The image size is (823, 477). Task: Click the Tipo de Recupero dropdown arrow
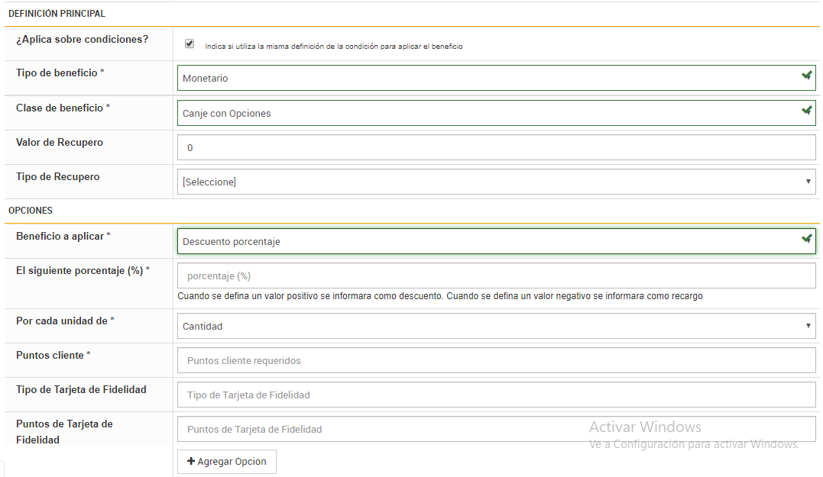pos(808,182)
